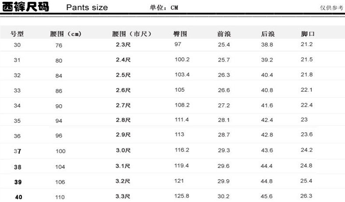Click the Pants size heading

(x=87, y=8)
